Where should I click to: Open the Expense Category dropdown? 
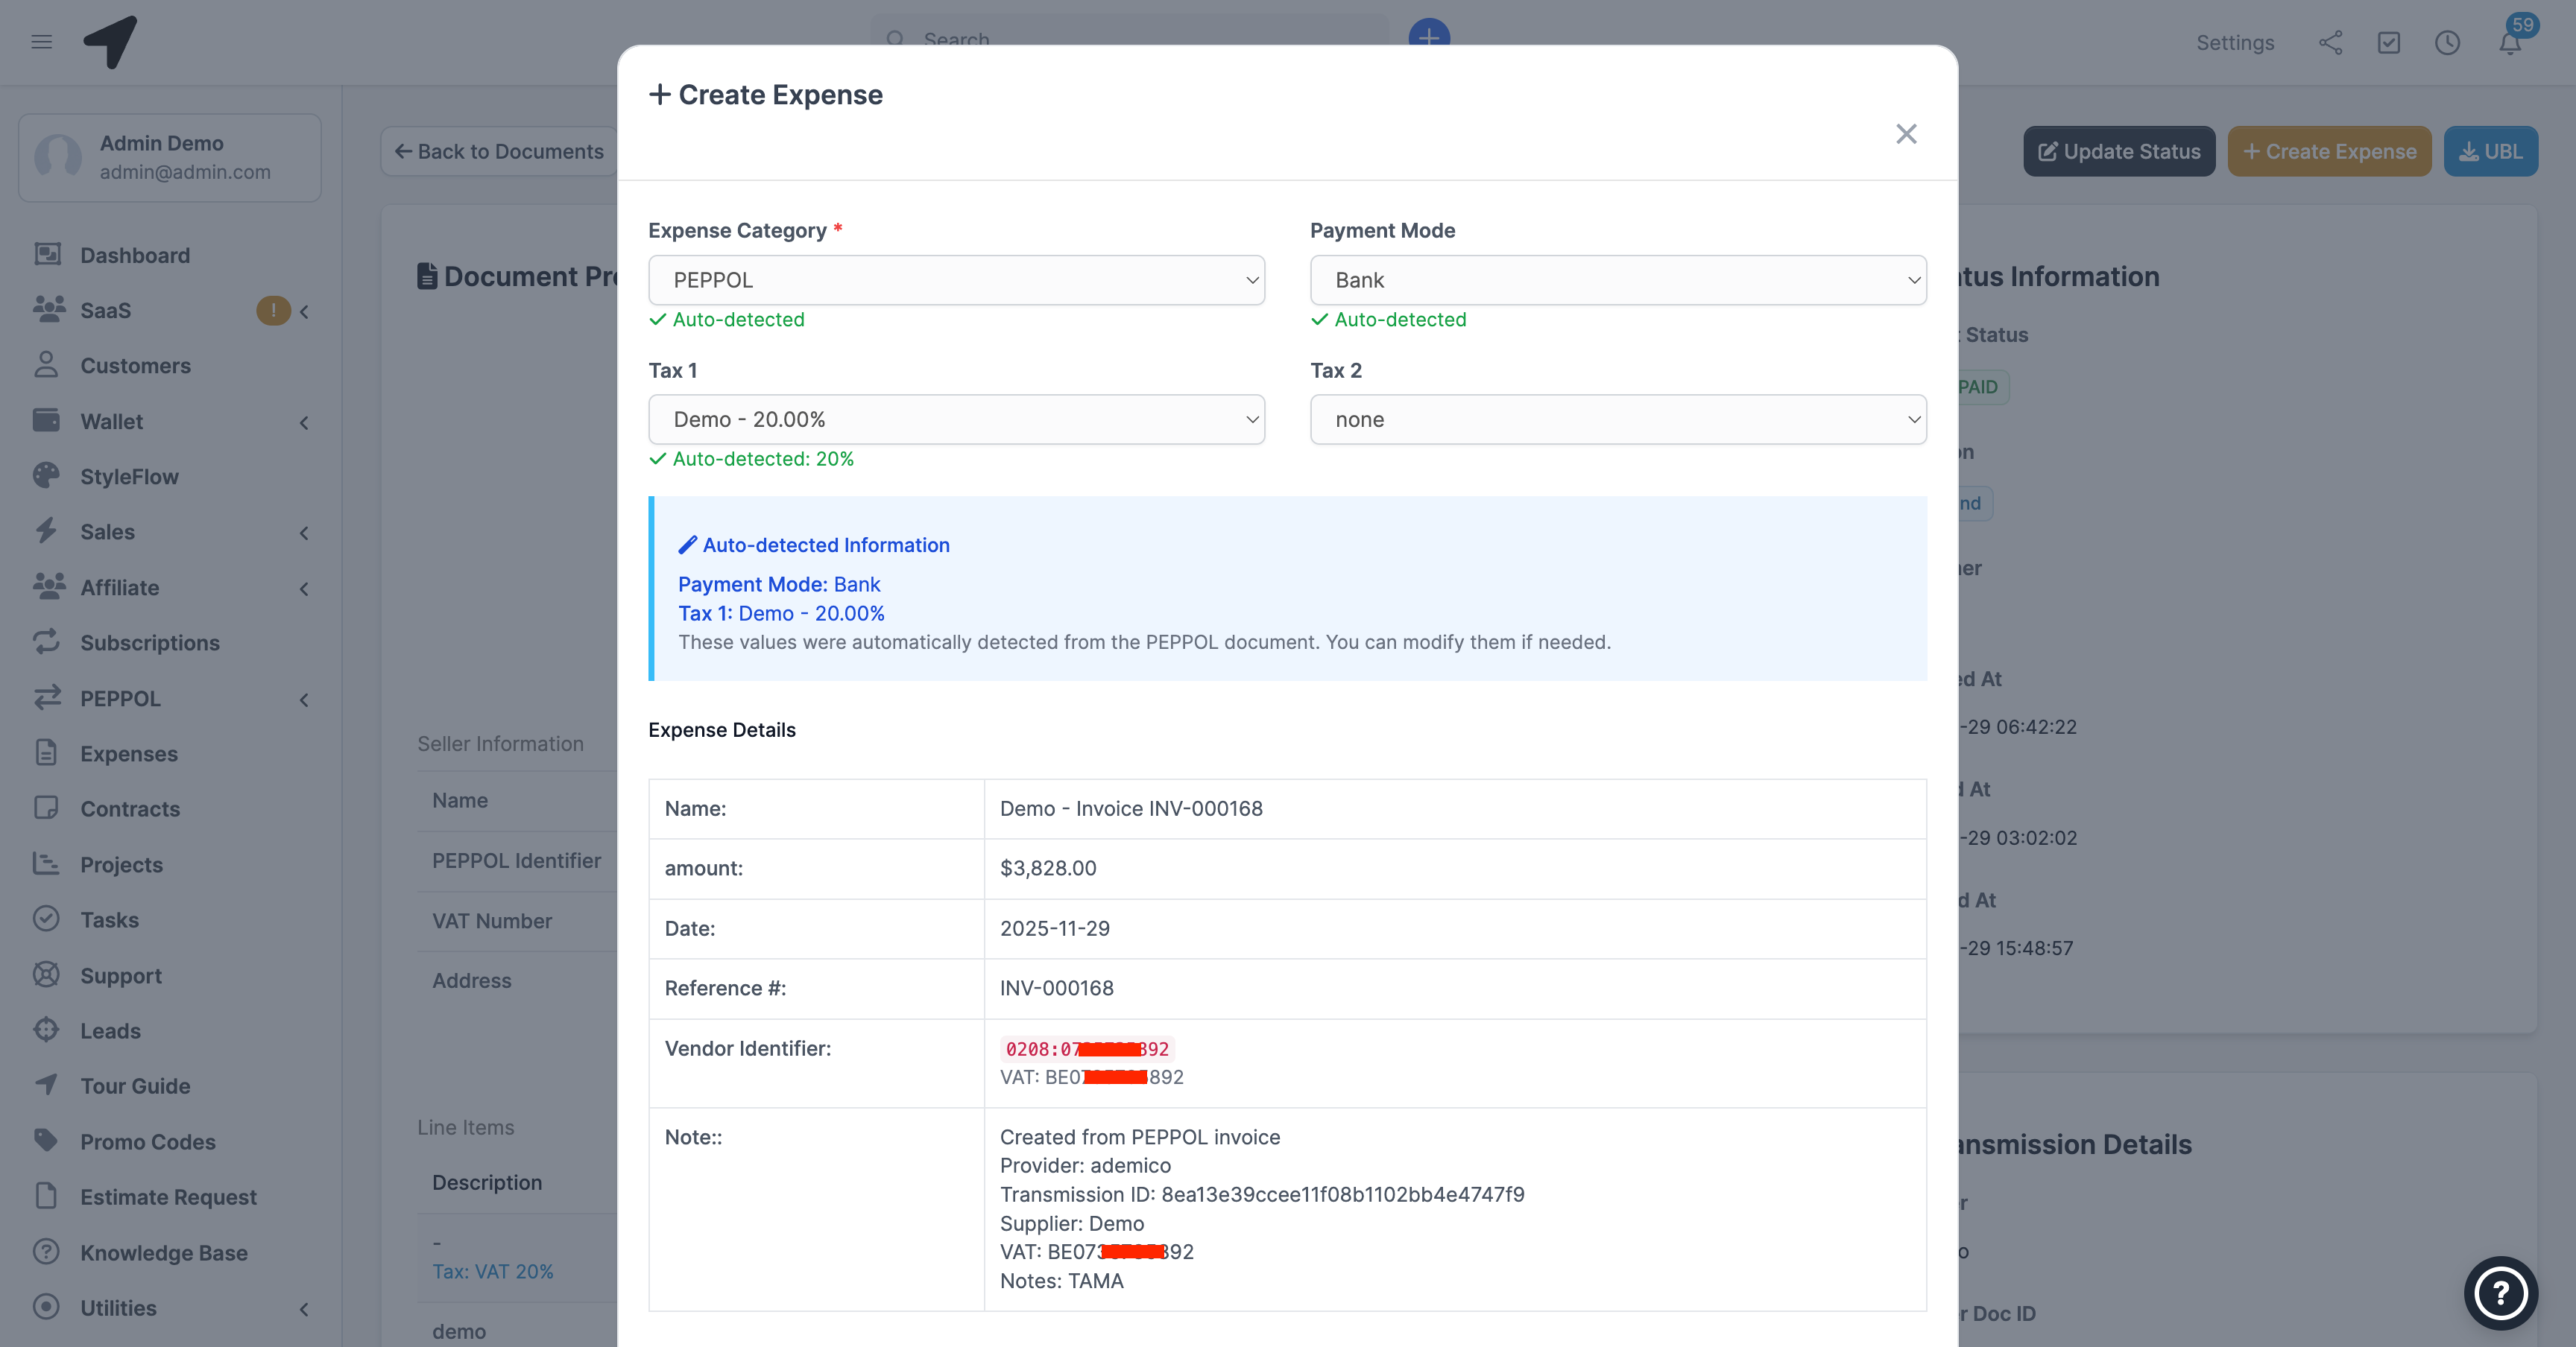pyautogui.click(x=956, y=280)
